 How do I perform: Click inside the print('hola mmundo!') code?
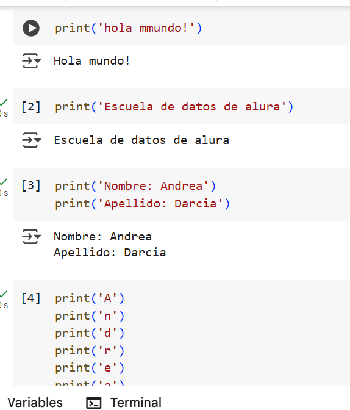click(128, 28)
